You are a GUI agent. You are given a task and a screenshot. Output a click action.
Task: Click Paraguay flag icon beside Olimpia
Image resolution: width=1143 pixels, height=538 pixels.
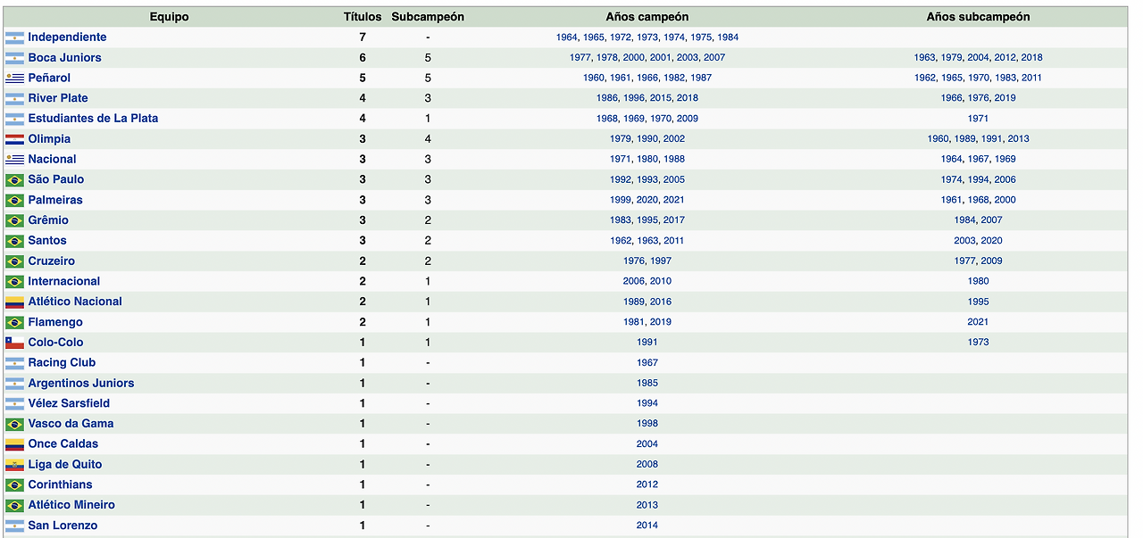(x=14, y=139)
